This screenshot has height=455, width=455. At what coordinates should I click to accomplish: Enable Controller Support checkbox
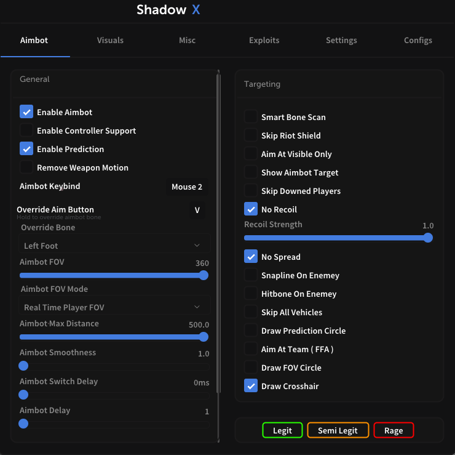tap(26, 131)
